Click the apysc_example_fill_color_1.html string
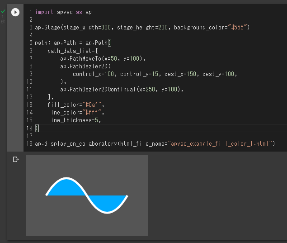Image resolution: width=287 pixels, height=243 pixels. coord(221,143)
